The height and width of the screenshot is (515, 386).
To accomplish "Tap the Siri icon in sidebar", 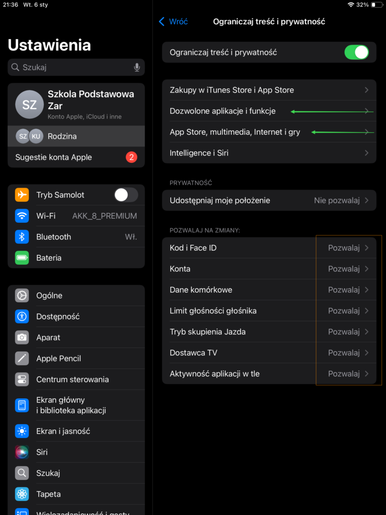I will coord(22,452).
